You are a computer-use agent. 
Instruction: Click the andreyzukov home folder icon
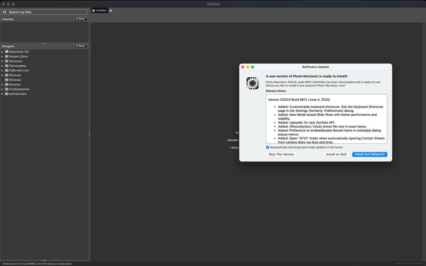pyautogui.click(x=6, y=94)
